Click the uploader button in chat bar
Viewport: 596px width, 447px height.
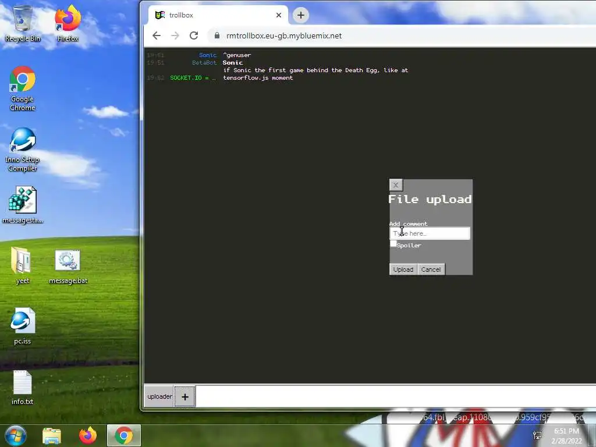(159, 396)
